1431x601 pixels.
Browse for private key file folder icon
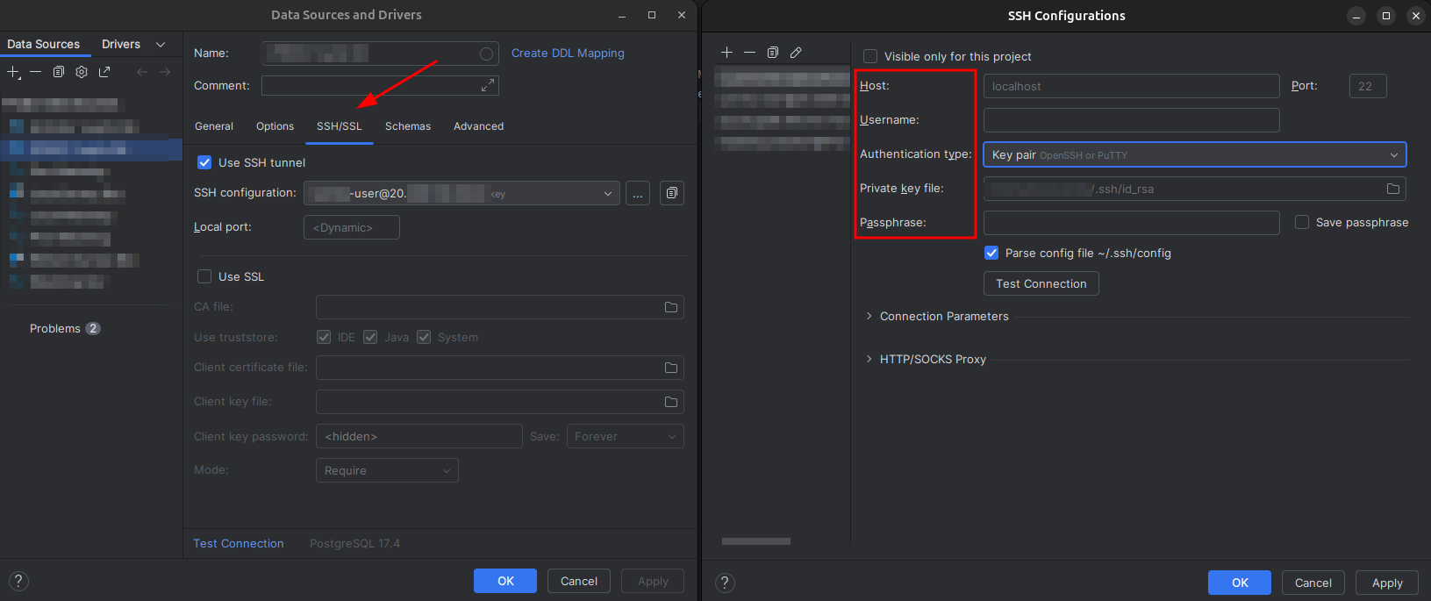pyautogui.click(x=1392, y=189)
